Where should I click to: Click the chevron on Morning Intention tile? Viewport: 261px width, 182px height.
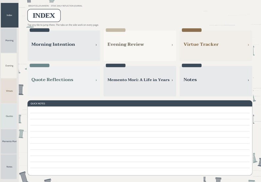coord(96,45)
